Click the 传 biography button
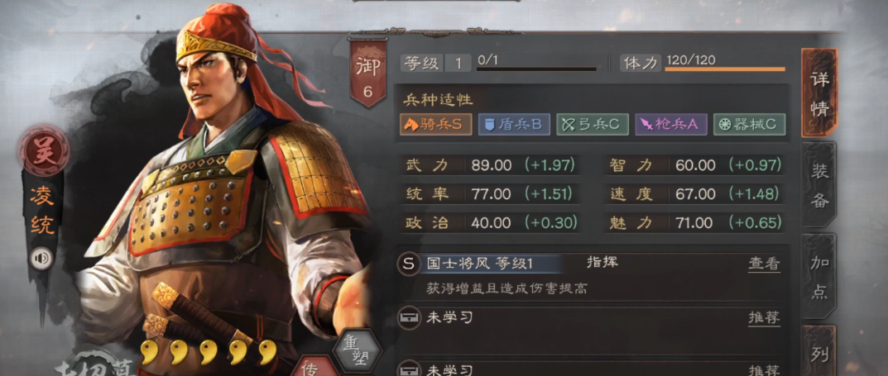888x376 pixels. (x=311, y=366)
